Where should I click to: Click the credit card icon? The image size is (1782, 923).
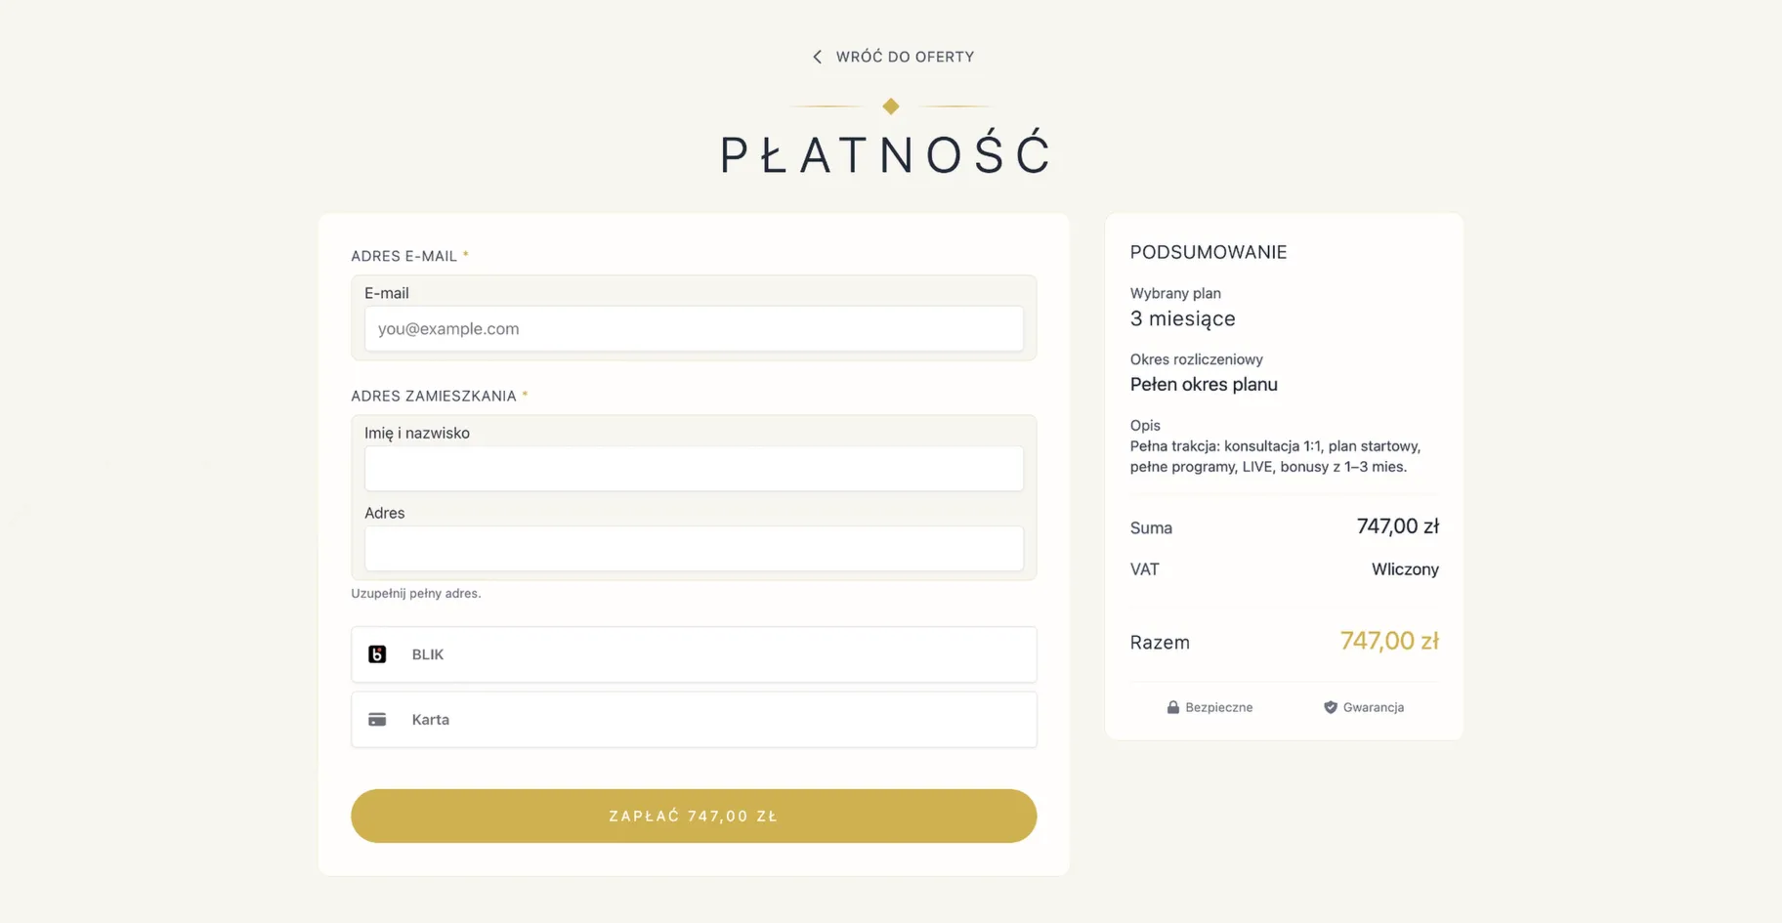[x=377, y=720]
